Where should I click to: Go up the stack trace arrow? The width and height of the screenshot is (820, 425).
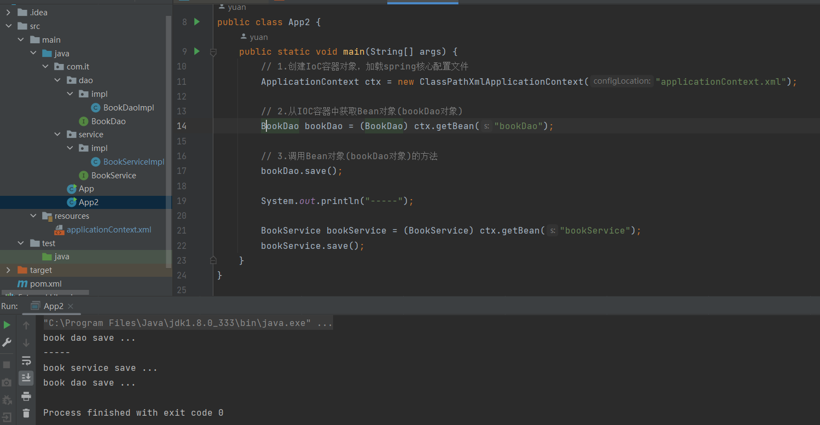point(26,325)
